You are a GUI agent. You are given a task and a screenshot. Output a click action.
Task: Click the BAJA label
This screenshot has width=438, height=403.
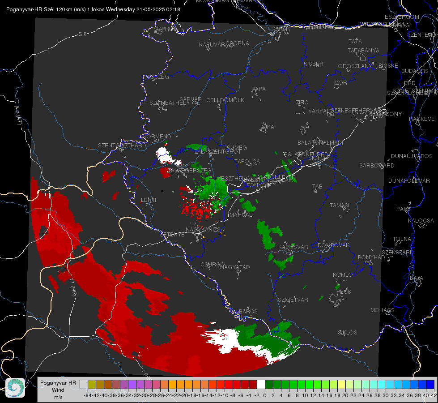417,278
